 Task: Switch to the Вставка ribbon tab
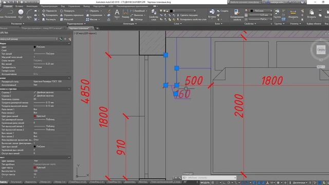(19, 6)
